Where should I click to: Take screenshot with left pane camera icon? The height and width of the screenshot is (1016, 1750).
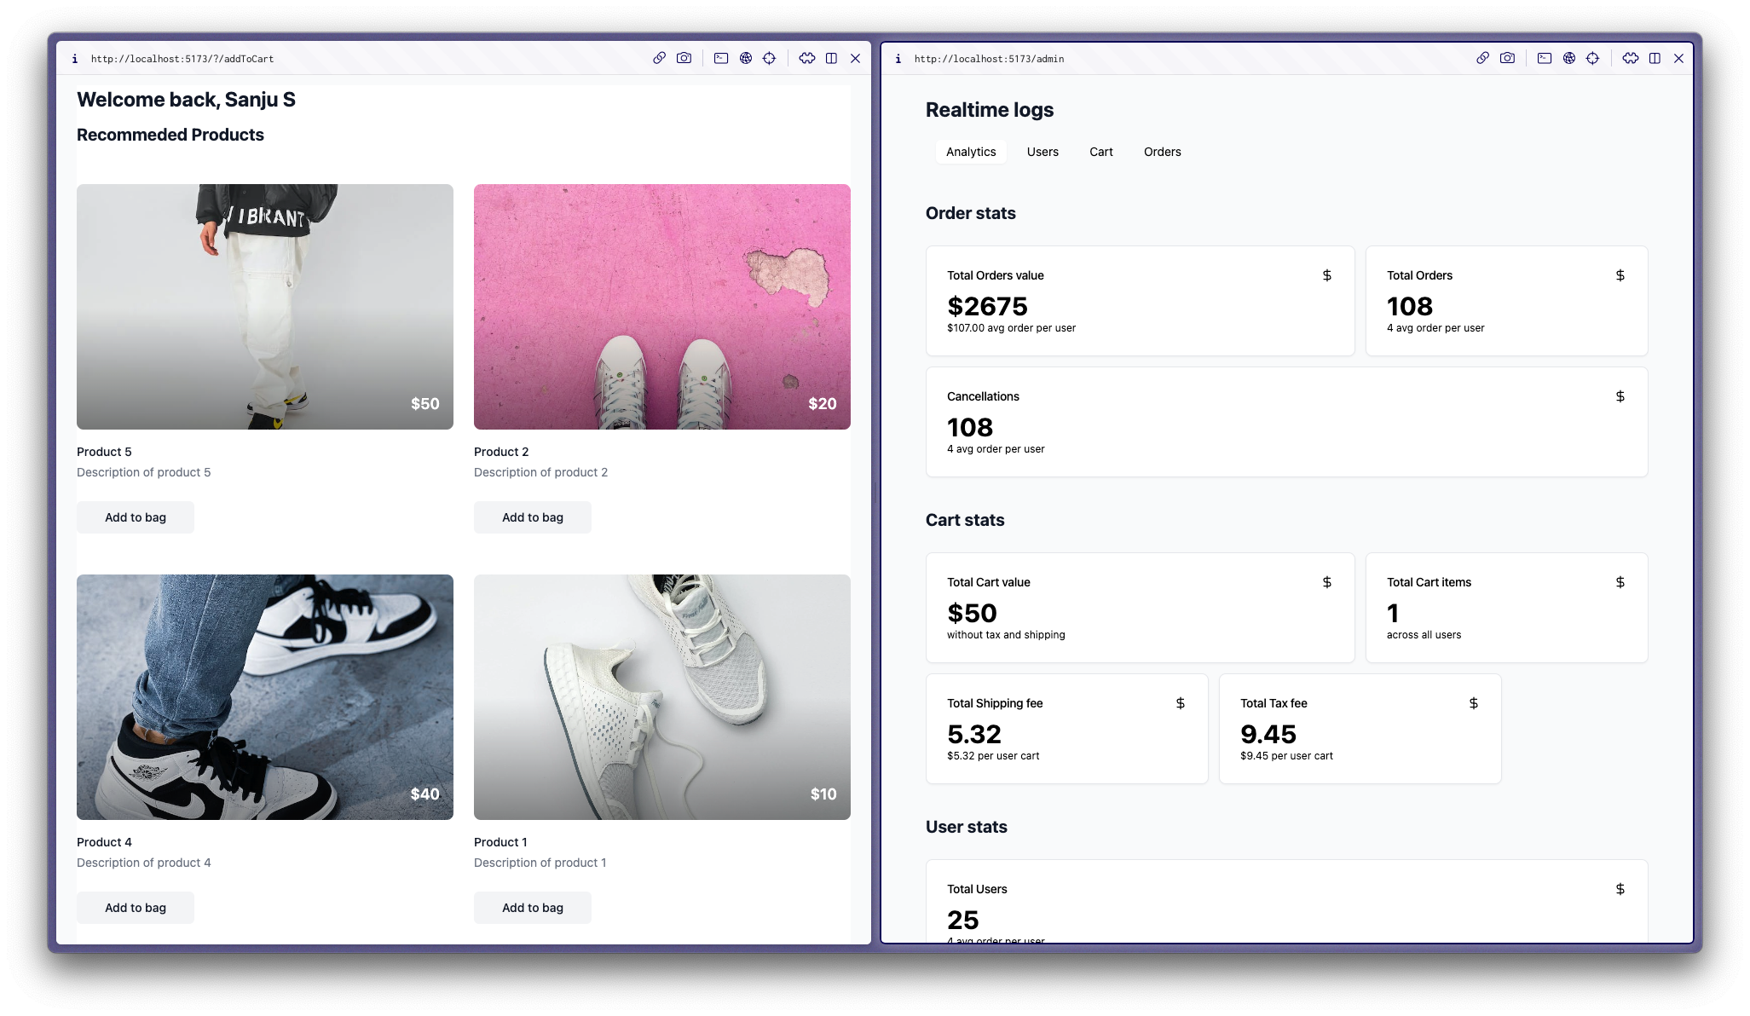click(x=684, y=58)
